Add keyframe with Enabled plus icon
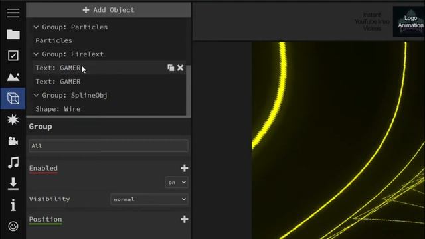Viewport: 425px width, 239px height. (x=185, y=168)
